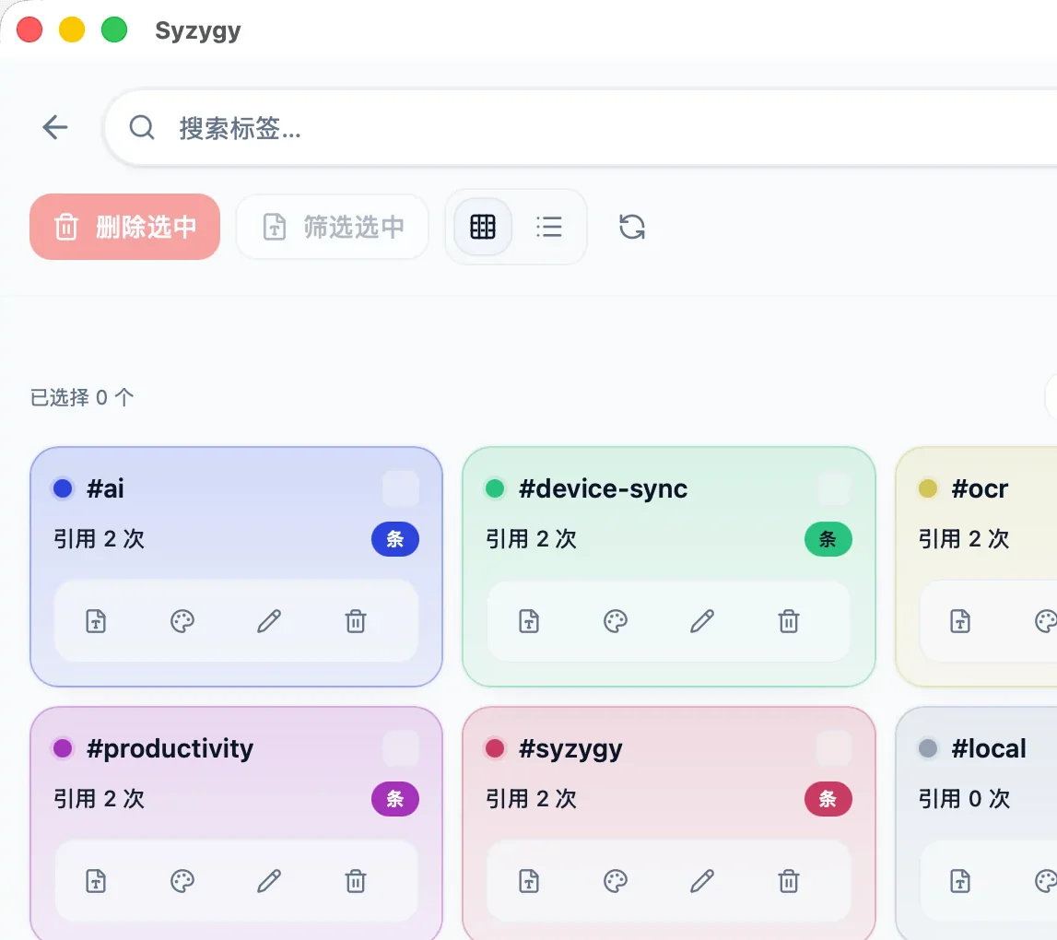Filter notes by #local tag icon
The image size is (1057, 940).
pos(960,881)
